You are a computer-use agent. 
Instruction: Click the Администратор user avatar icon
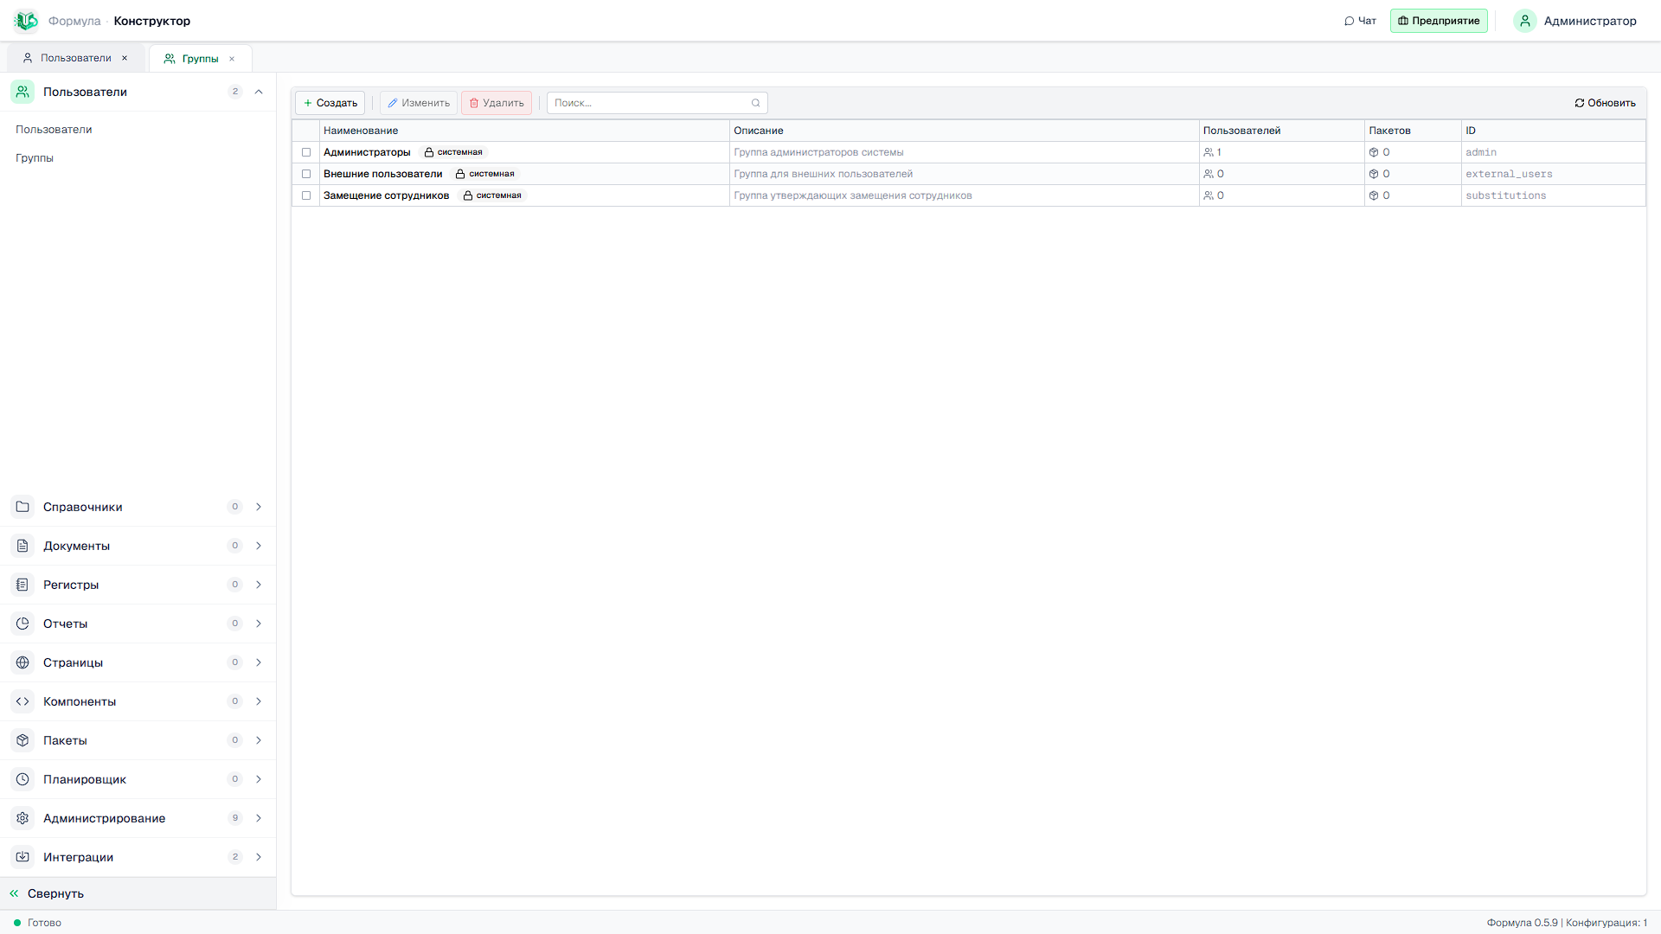tap(1525, 21)
